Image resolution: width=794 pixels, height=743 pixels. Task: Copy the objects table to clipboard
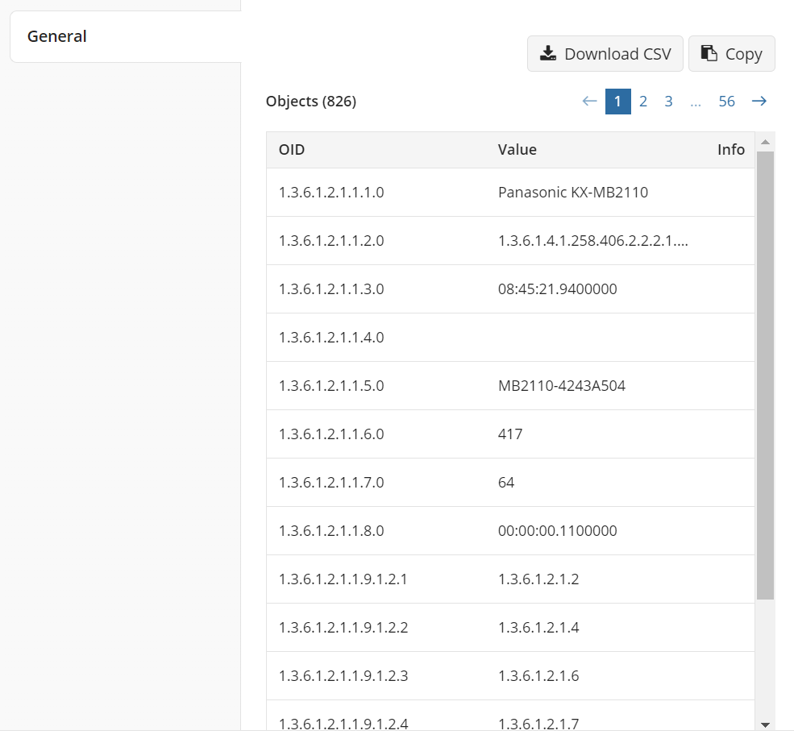(x=732, y=54)
